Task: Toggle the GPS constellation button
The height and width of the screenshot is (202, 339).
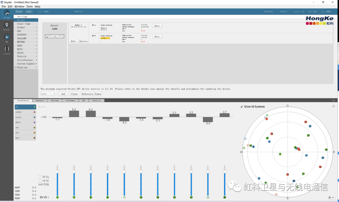Action: [x=25, y=107]
